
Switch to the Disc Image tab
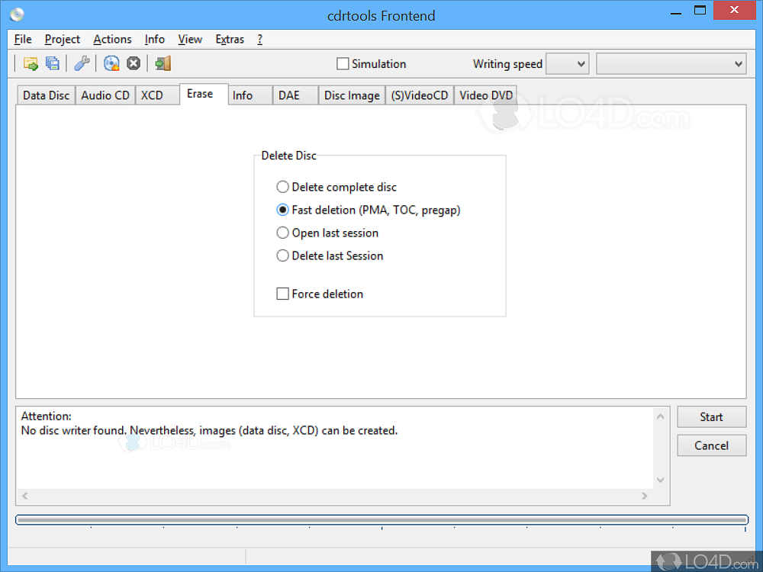pos(352,95)
